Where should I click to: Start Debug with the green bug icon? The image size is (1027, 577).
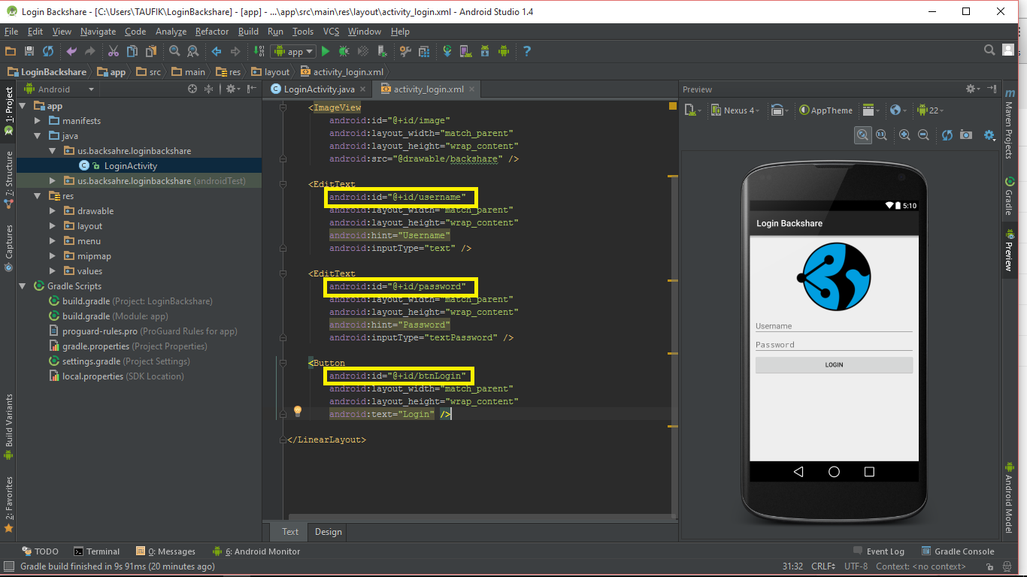344,51
